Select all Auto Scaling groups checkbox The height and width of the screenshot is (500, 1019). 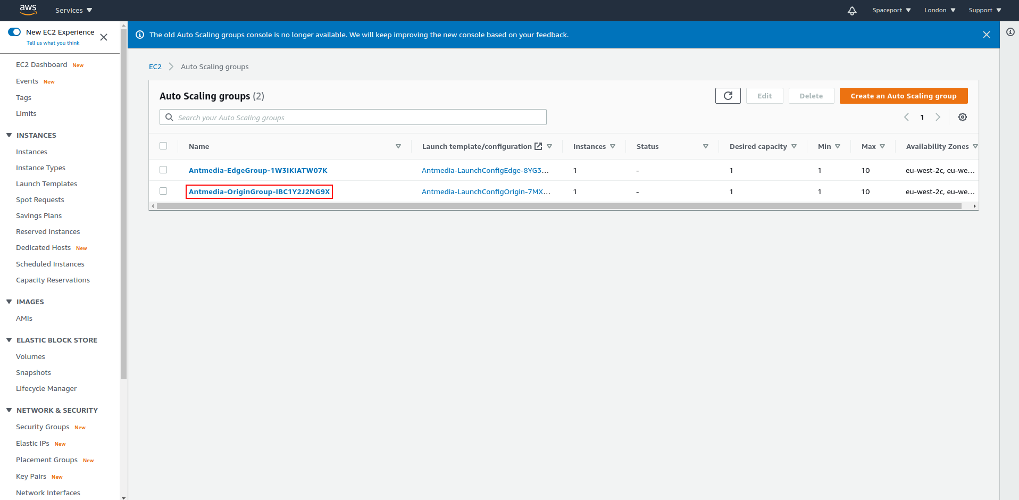[163, 146]
